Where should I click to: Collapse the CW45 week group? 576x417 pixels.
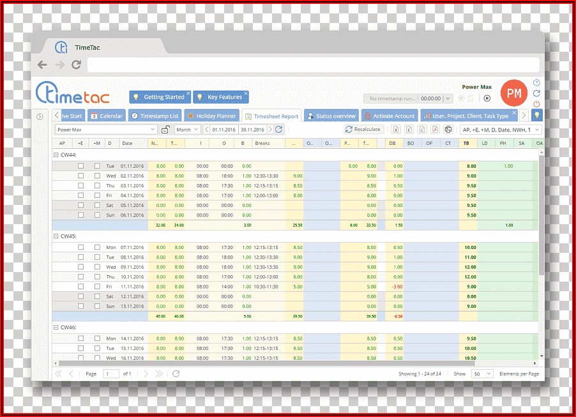point(56,236)
